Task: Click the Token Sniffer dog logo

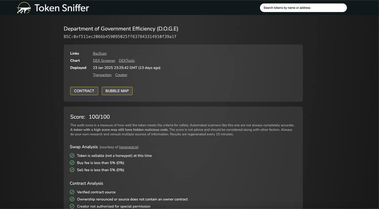Action: (x=24, y=8)
